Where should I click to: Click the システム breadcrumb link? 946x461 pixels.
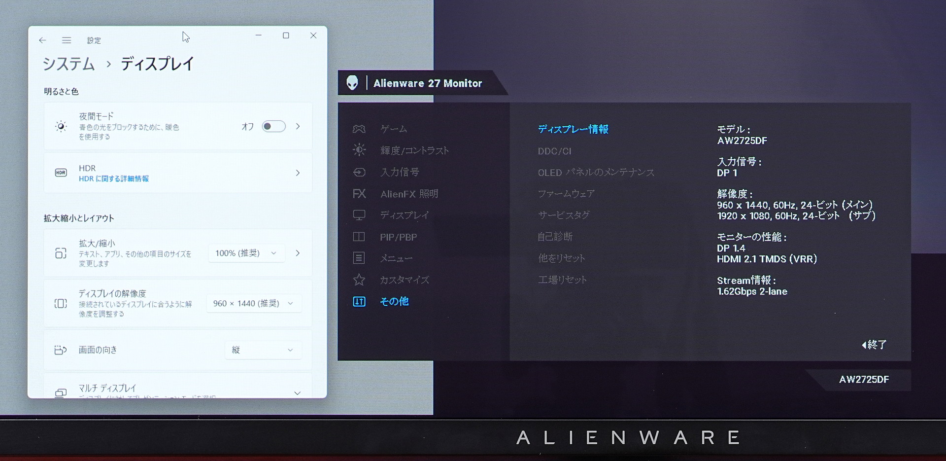tap(68, 64)
